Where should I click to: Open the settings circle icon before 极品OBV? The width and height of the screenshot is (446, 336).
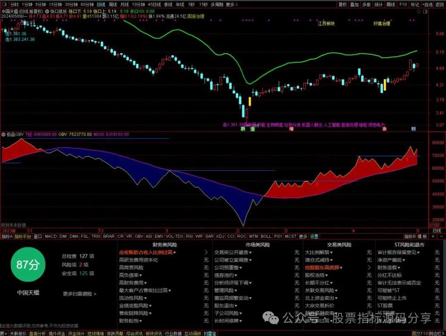tap(3, 134)
